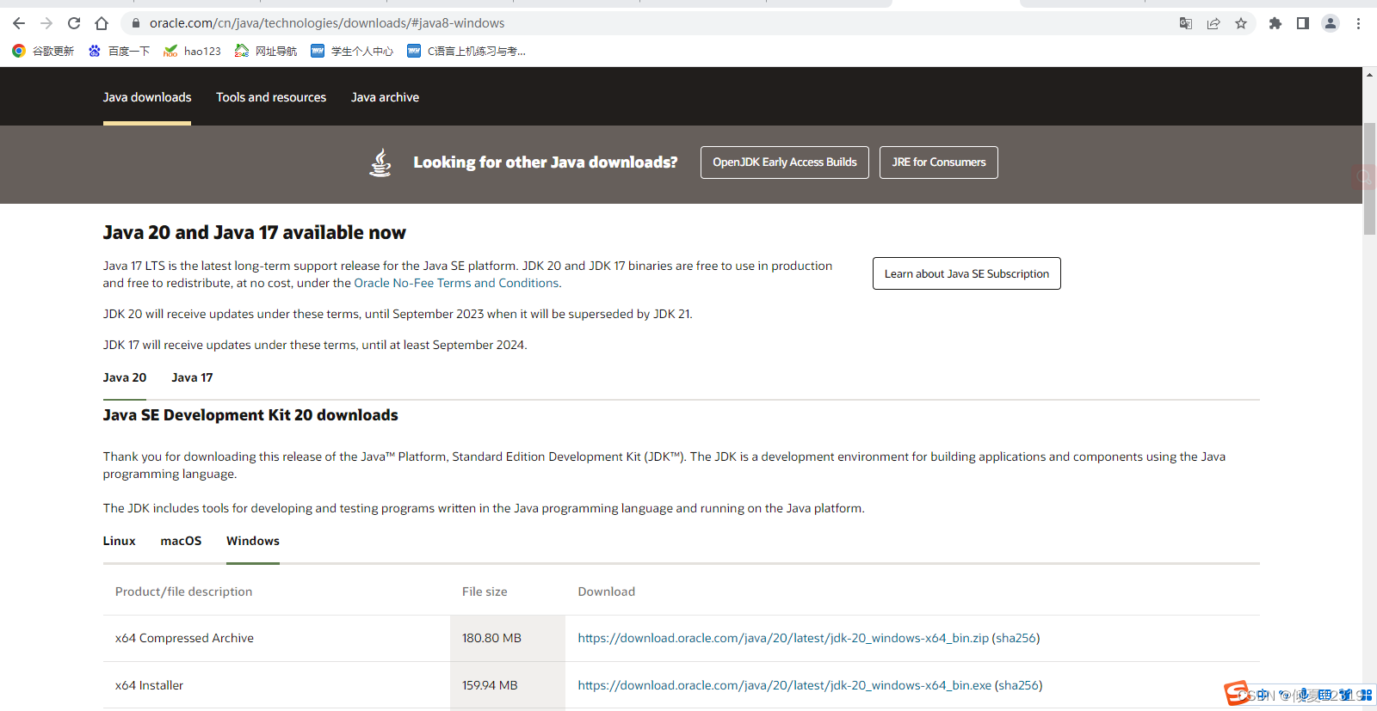Open the 谷歌更新 bookmark
Screen dimensions: 1377x711
[x=43, y=51]
